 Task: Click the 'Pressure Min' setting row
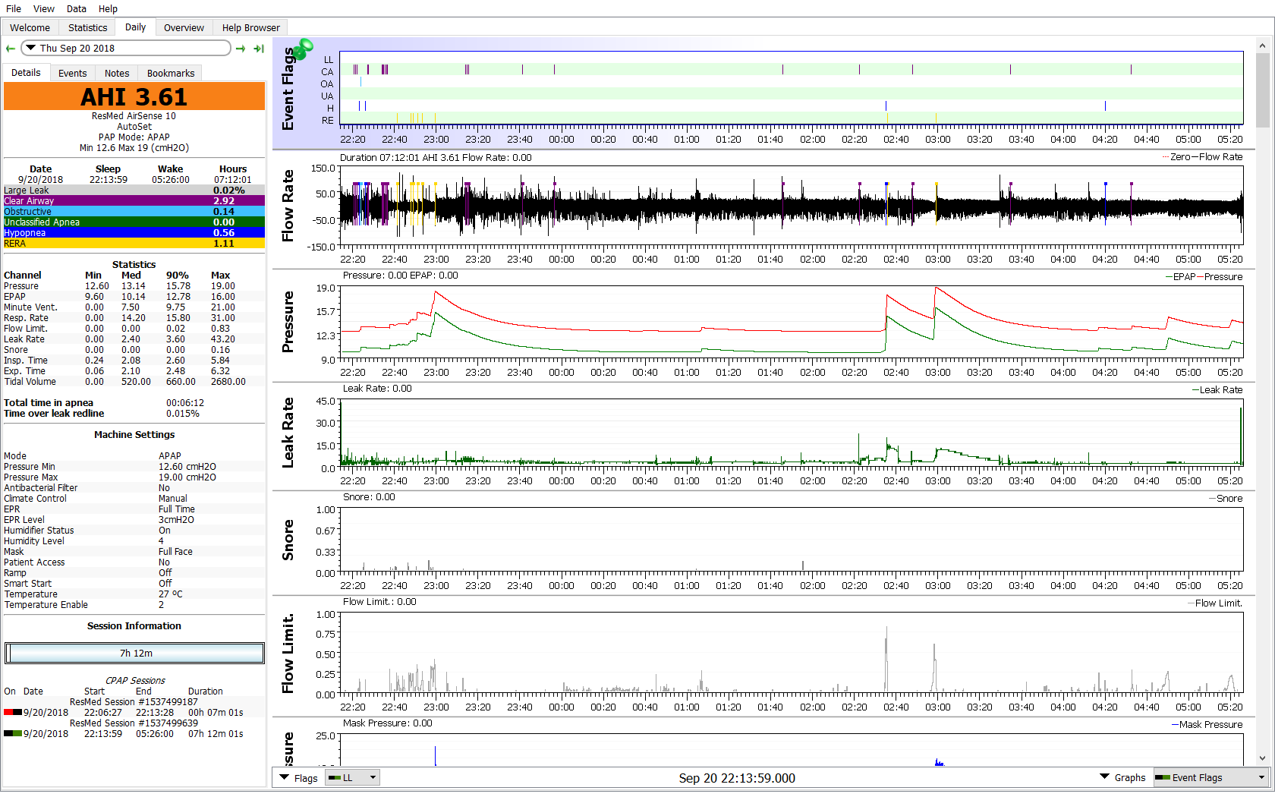coord(134,467)
